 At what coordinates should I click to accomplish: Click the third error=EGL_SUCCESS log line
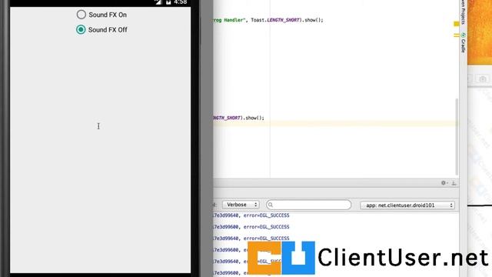pos(251,239)
